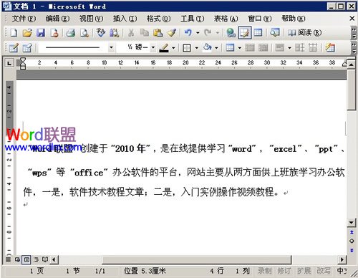Open the 表格(A) menu
The image size is (358, 278).
pos(226,19)
